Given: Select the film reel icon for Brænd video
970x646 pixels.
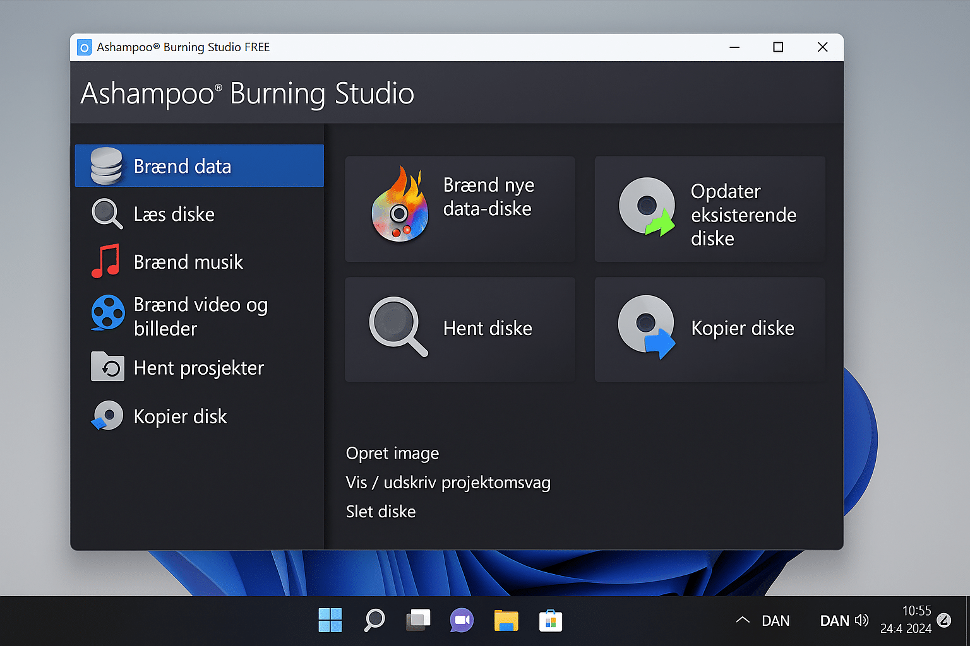Looking at the screenshot, I should 107,314.
